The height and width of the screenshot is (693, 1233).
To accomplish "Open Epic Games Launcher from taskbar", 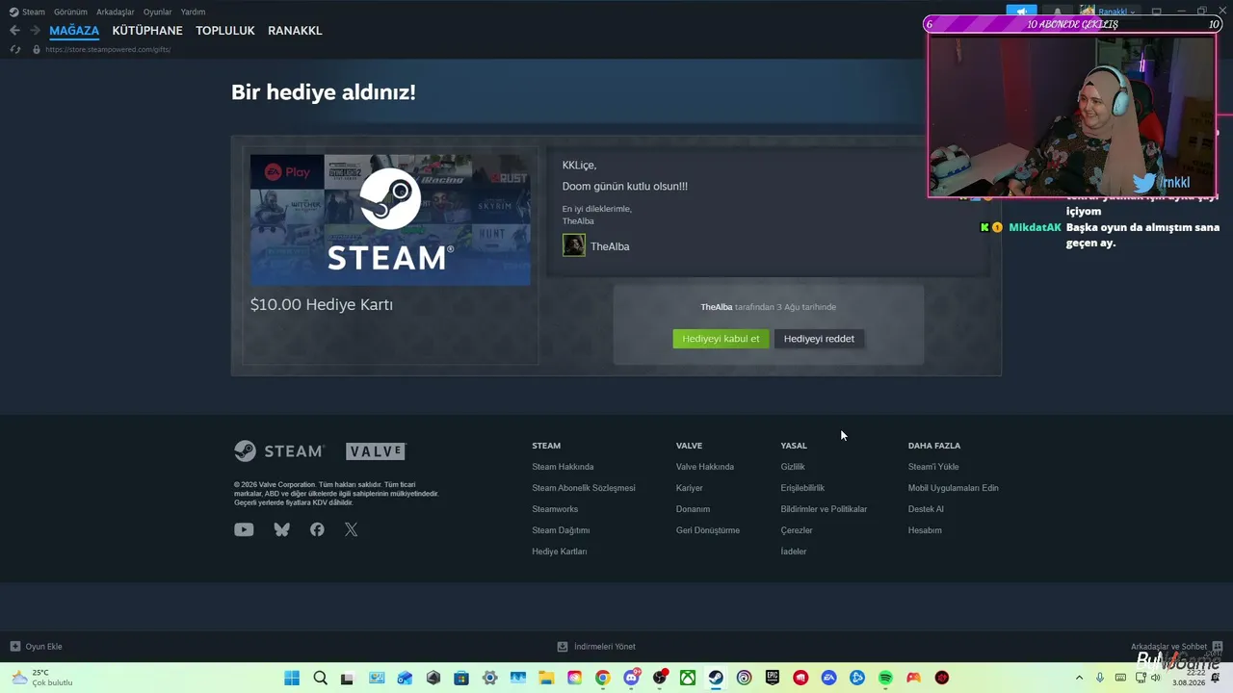I will pos(773,678).
